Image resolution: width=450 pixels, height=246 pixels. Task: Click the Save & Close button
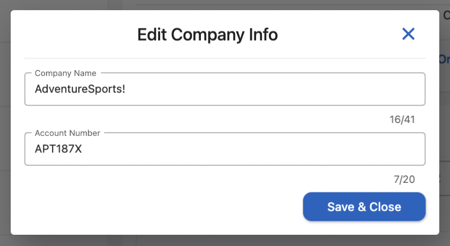(x=364, y=207)
